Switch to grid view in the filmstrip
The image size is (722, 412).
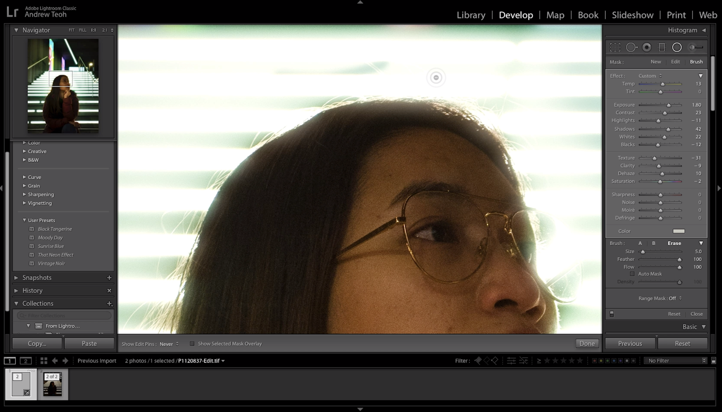43,360
